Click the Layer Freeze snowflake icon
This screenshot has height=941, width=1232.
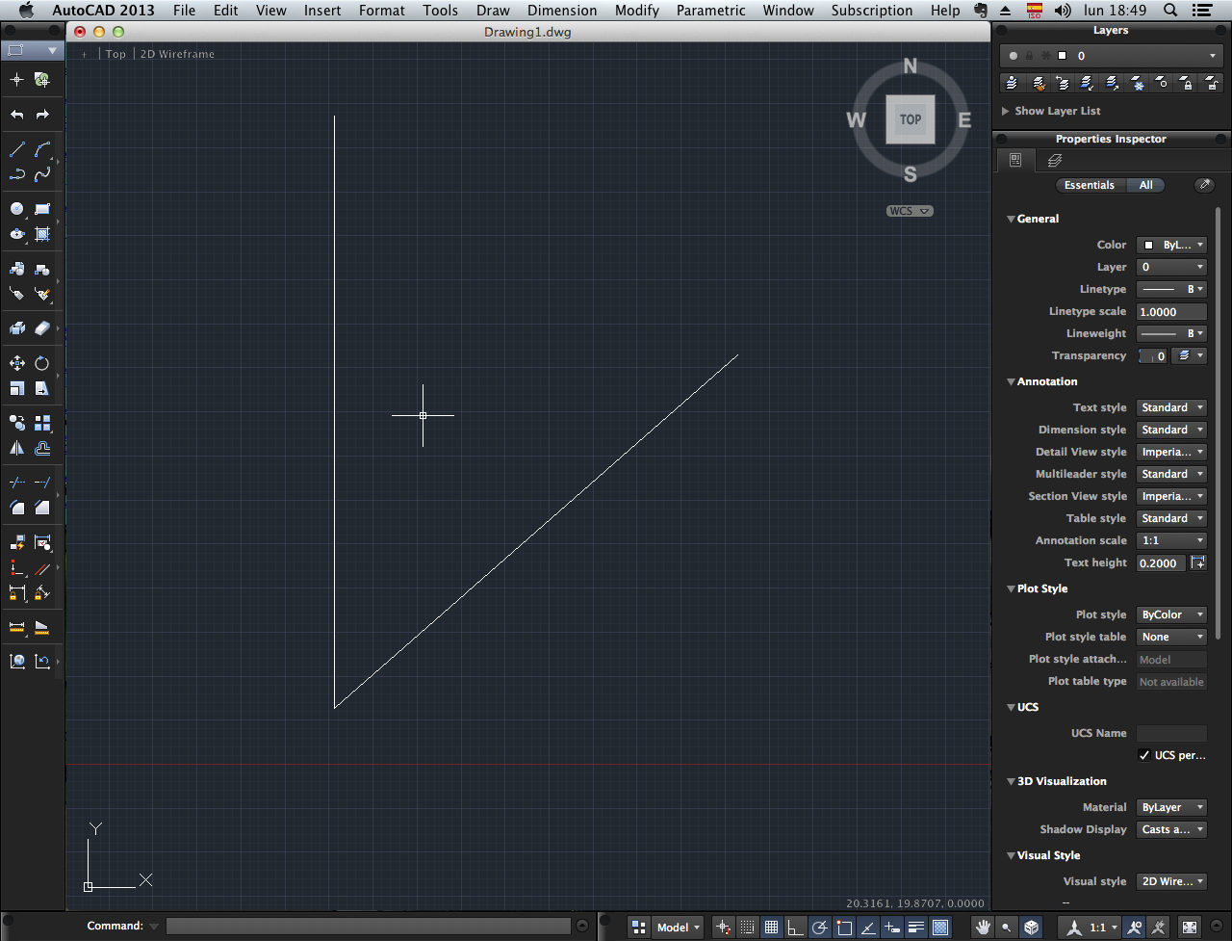(1137, 84)
